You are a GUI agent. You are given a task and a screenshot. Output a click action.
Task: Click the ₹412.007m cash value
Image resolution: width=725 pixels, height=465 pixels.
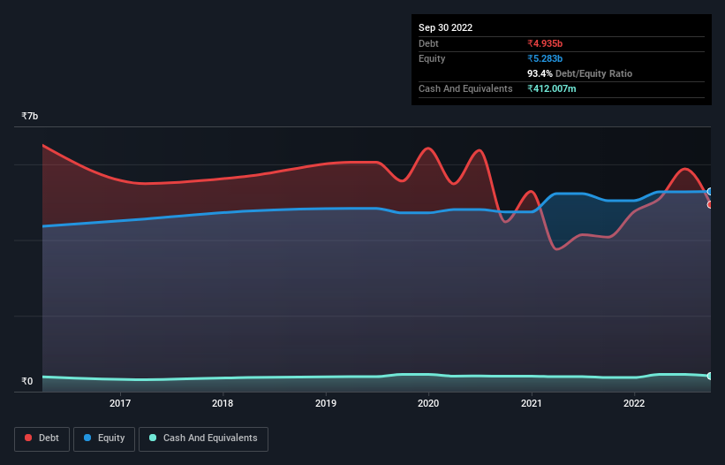coord(552,88)
